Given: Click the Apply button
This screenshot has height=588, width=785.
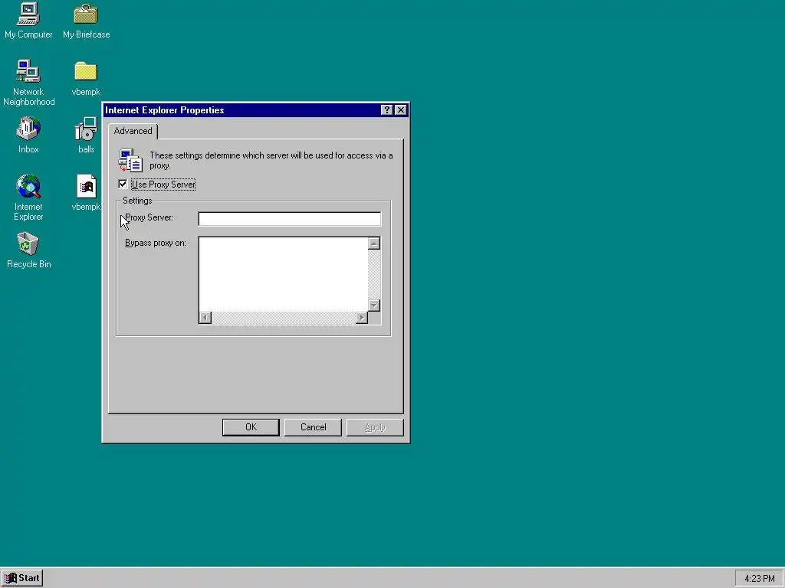Looking at the screenshot, I should [375, 427].
